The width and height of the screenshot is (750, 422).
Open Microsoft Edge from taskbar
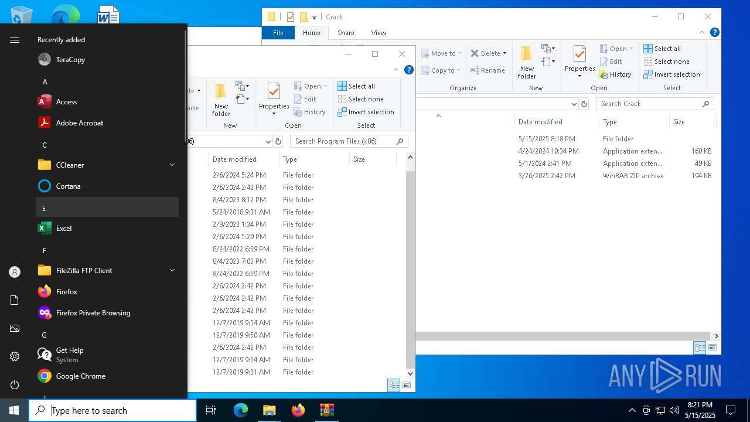tap(241, 410)
